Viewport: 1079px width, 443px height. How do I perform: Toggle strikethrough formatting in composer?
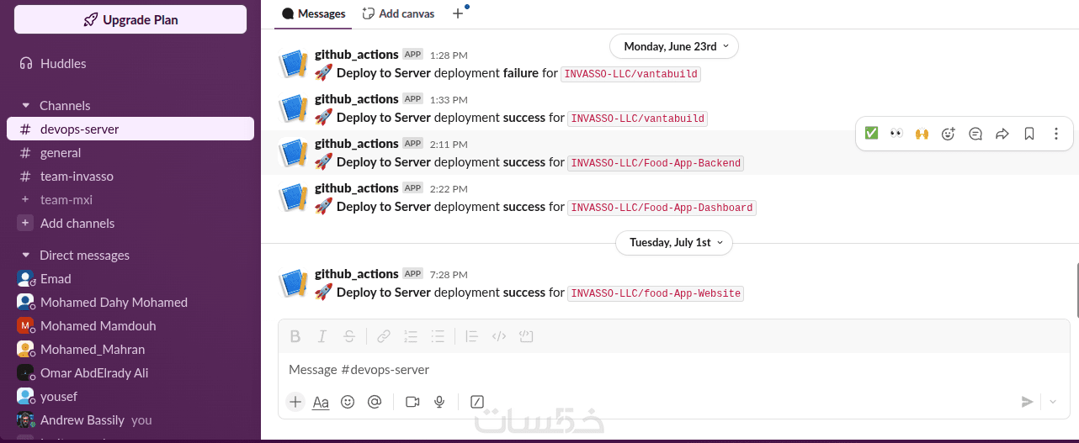pos(349,336)
